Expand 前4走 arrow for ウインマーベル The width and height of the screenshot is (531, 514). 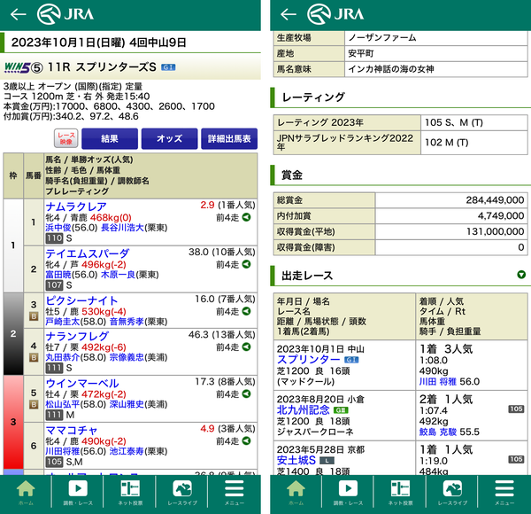pos(247,394)
